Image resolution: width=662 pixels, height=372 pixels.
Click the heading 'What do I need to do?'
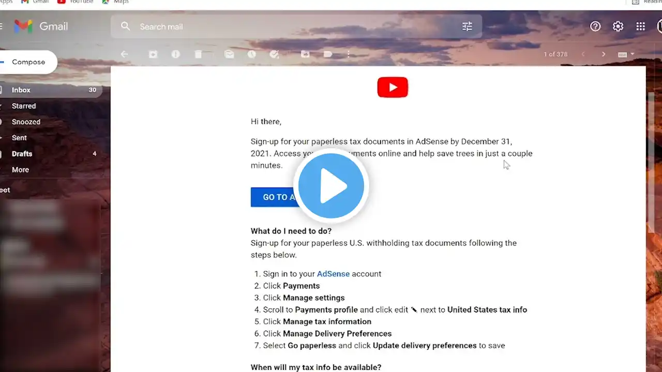pos(291,231)
